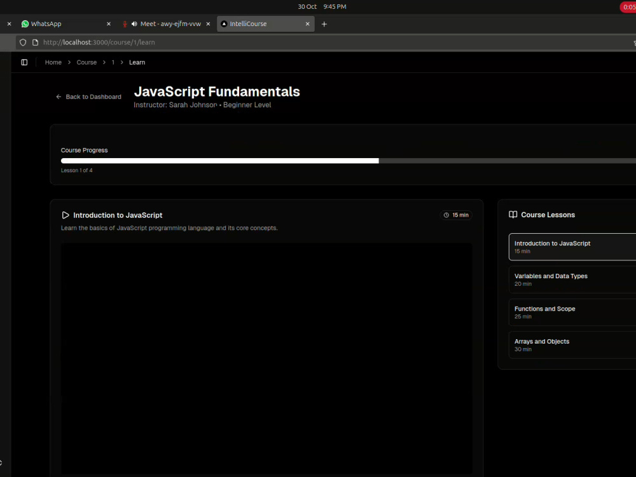This screenshot has height=477, width=636.
Task: Click the Course Progress bar
Action: point(349,161)
